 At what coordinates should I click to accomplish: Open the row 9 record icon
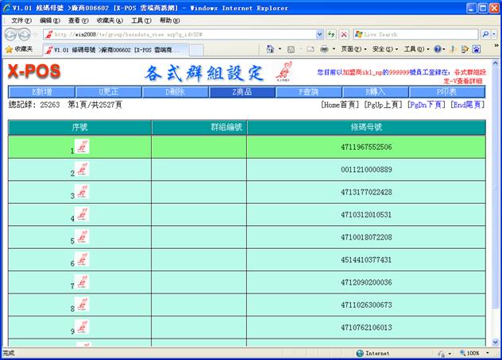pyautogui.click(x=82, y=327)
